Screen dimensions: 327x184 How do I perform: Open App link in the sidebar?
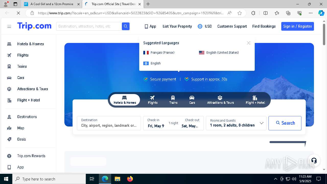[x=20, y=167]
